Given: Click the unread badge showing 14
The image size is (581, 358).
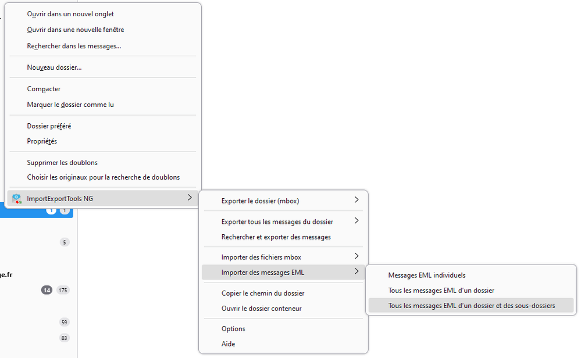Looking at the screenshot, I should coord(47,290).
